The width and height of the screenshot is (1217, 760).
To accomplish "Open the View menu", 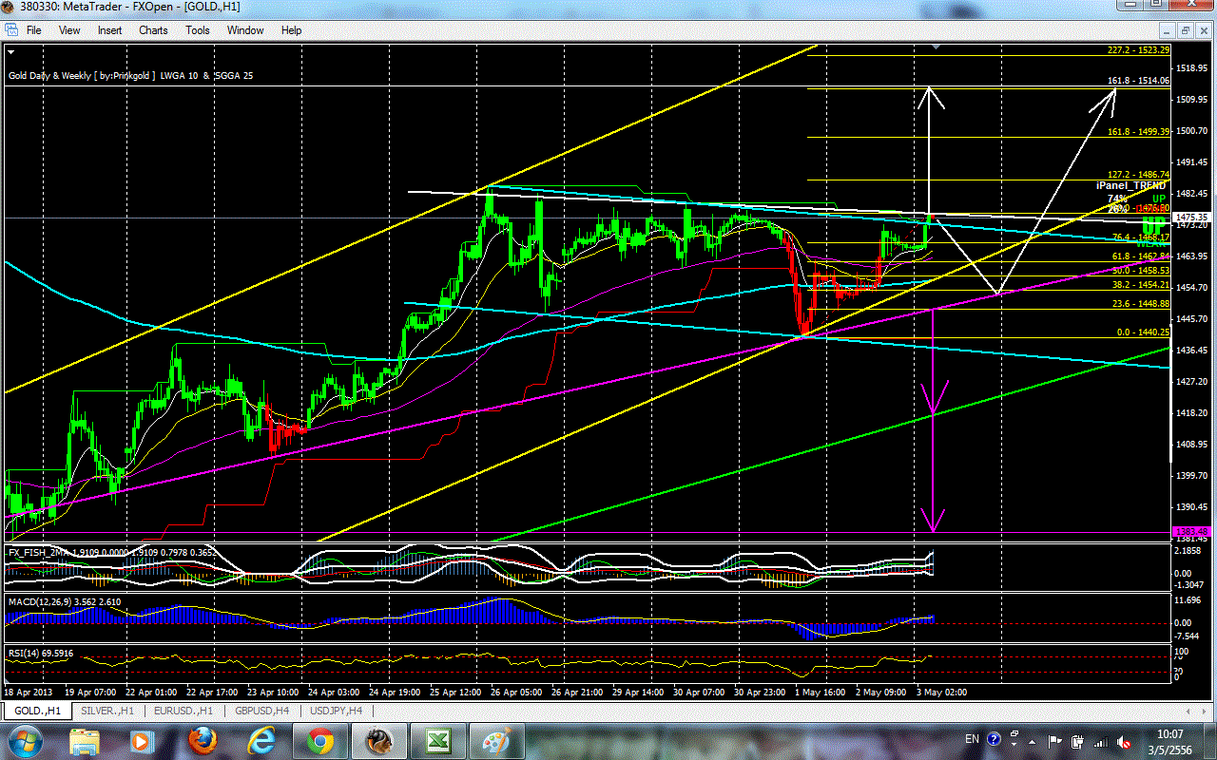I will (69, 30).
